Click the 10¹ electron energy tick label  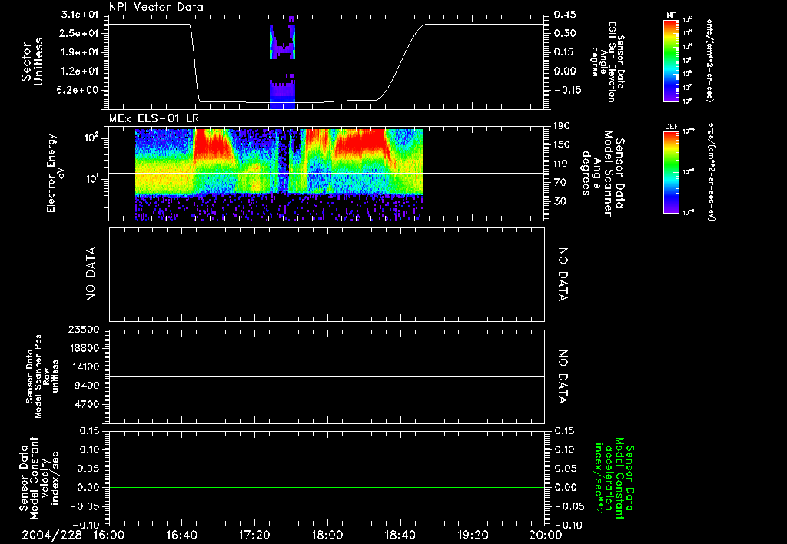pos(91,179)
